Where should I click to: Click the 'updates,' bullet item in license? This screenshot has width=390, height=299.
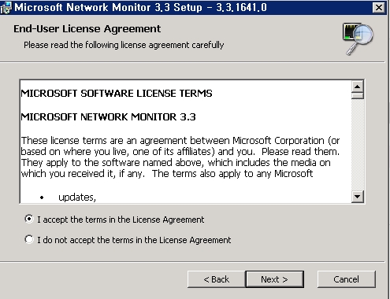[77, 197]
